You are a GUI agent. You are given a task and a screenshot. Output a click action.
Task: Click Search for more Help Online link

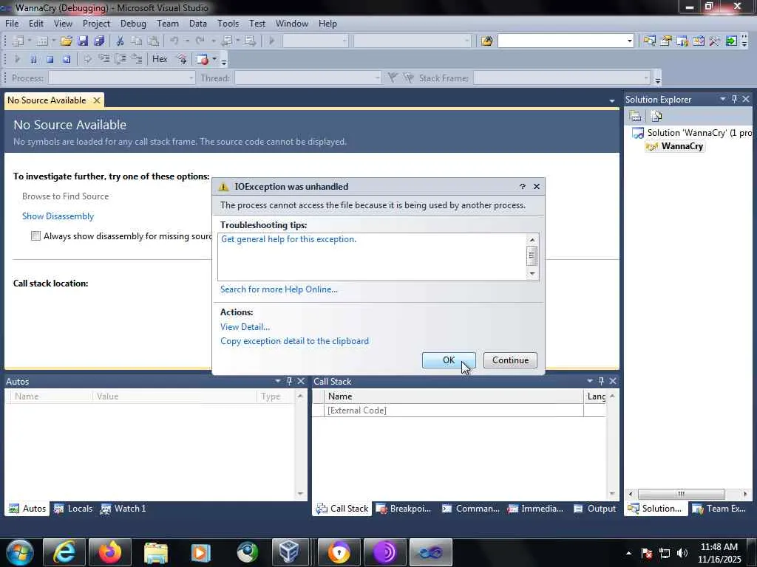click(x=279, y=289)
